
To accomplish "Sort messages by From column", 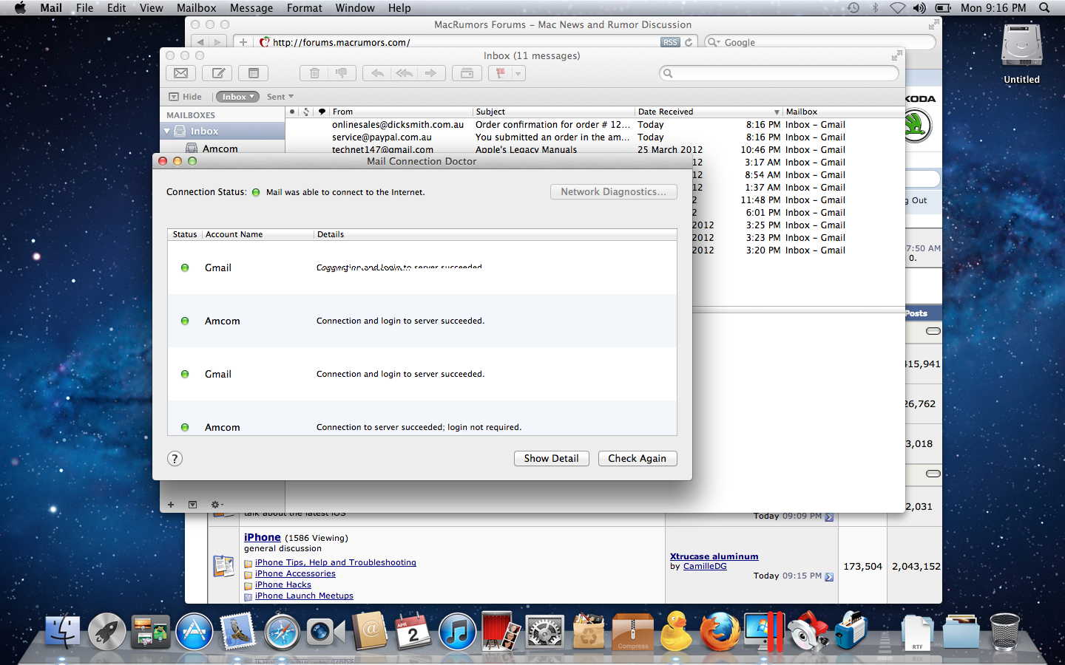I will pyautogui.click(x=402, y=112).
